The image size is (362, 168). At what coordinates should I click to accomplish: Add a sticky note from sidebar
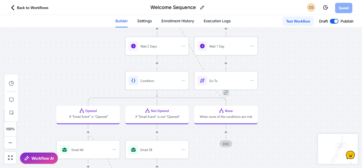pos(11,113)
